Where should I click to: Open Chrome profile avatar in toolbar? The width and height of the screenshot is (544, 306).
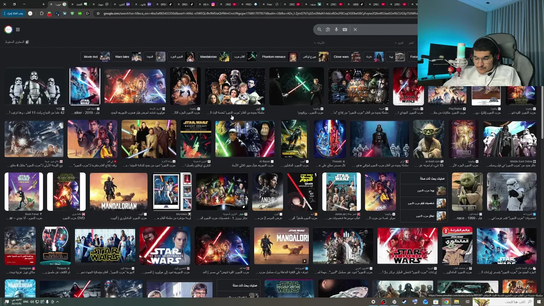(x=30, y=13)
